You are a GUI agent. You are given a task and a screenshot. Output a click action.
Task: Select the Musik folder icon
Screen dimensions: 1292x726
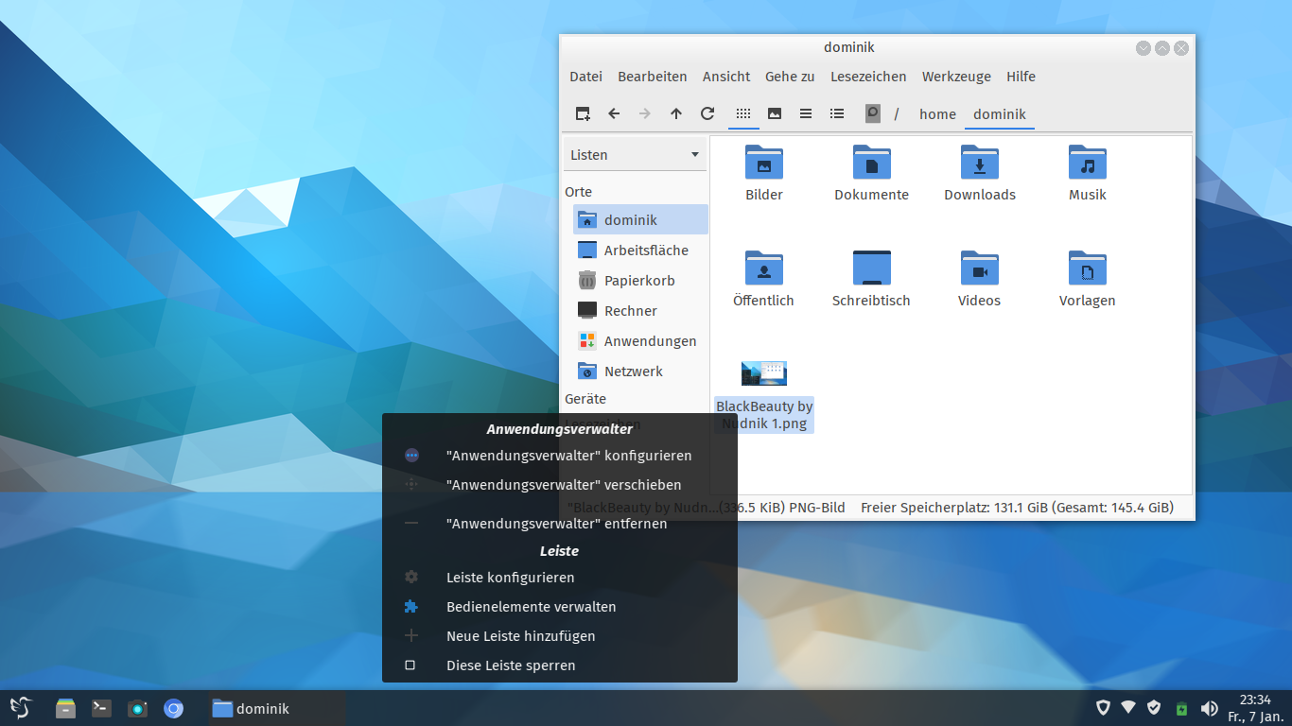point(1088,163)
